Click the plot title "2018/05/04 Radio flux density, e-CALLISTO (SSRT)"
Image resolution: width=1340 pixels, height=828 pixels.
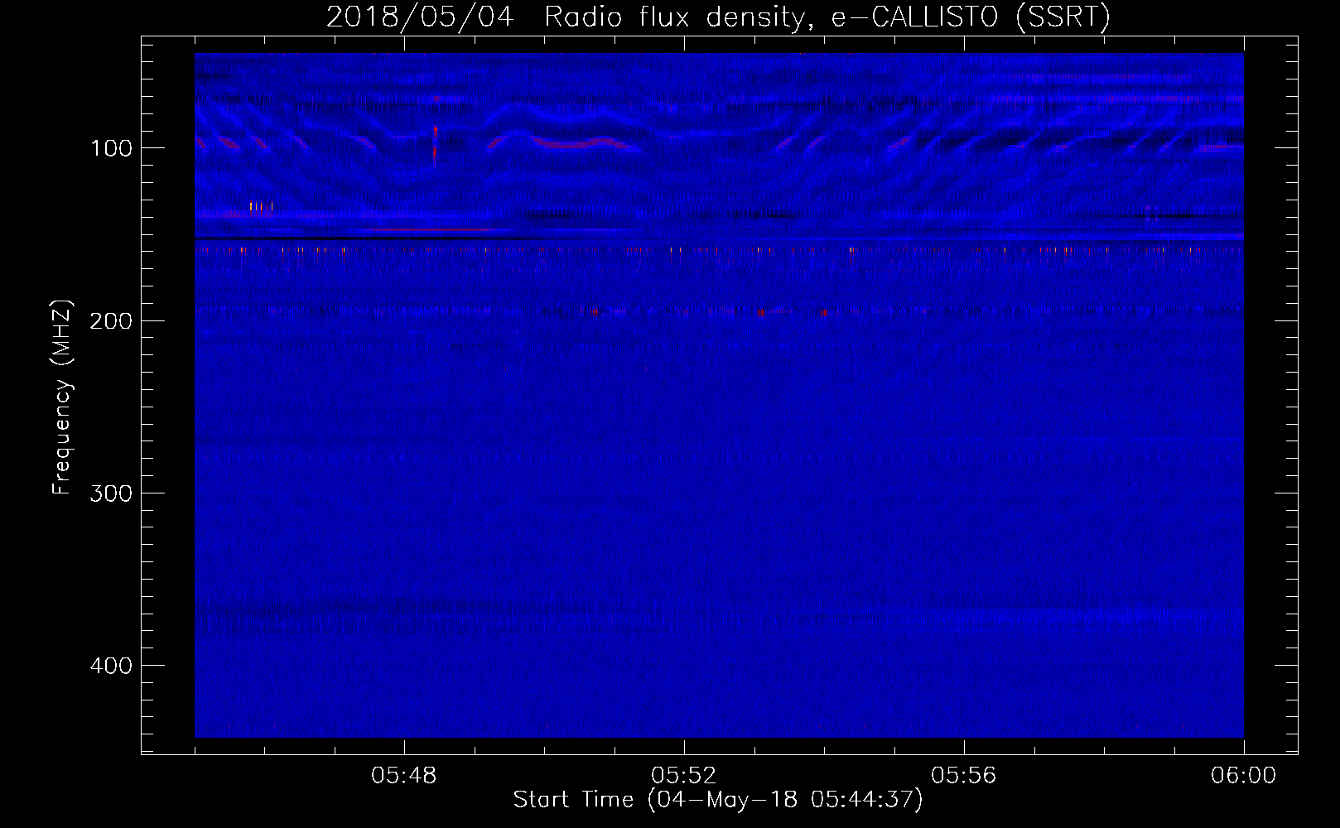718,17
